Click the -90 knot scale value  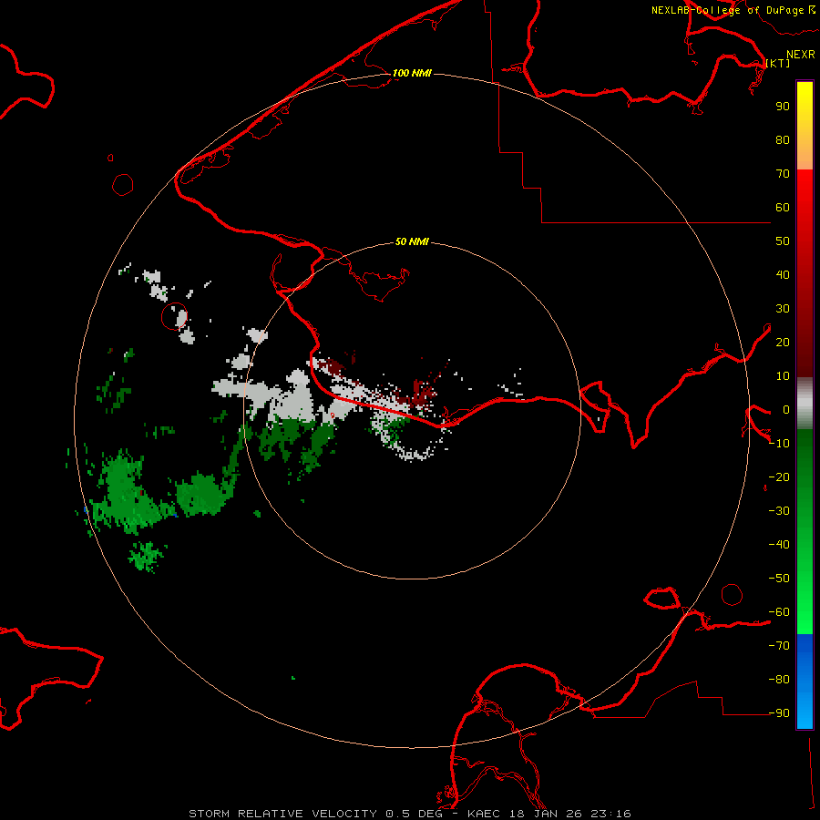(x=779, y=712)
